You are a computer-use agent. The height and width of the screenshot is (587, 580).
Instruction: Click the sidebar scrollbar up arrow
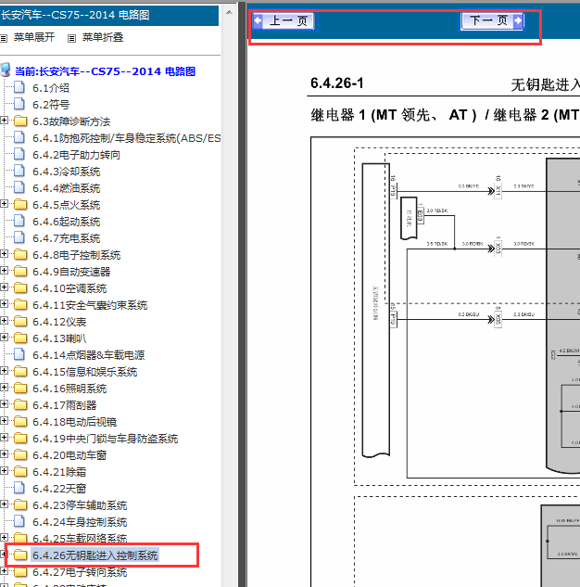point(229,12)
